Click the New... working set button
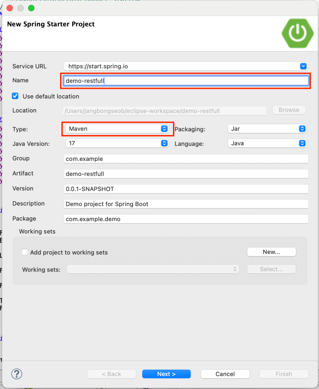Screen dimensions: 319x389 (x=271, y=252)
